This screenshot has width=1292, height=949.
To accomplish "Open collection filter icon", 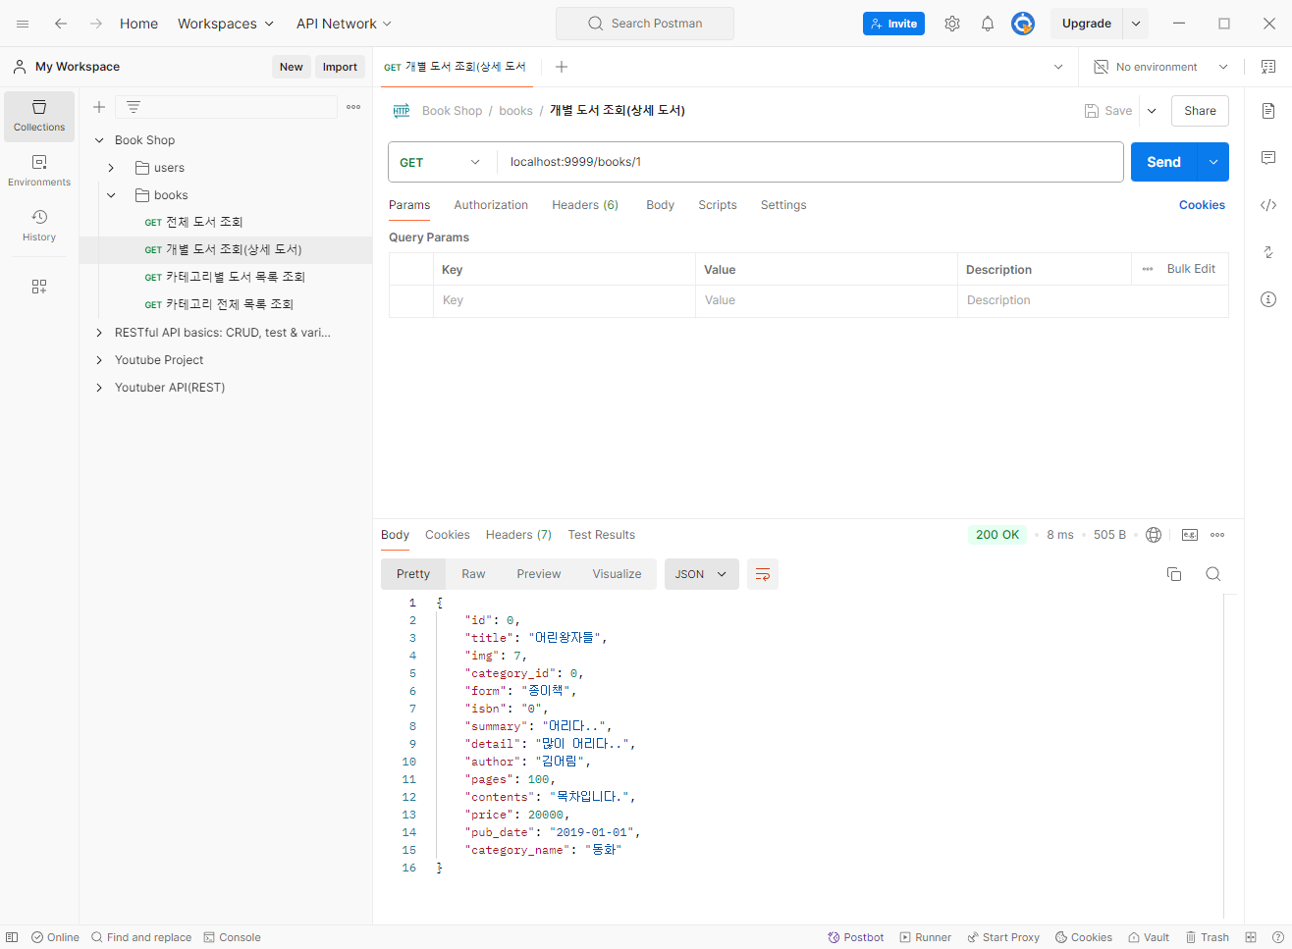I will [134, 107].
